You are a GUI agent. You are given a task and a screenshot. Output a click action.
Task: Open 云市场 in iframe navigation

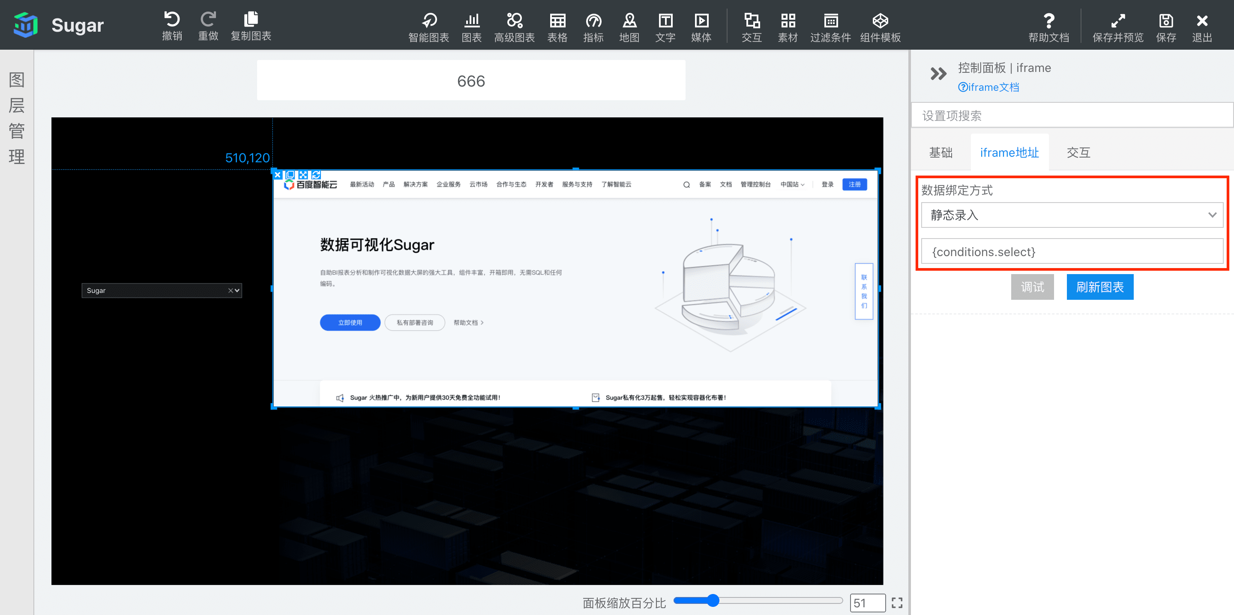point(478,185)
